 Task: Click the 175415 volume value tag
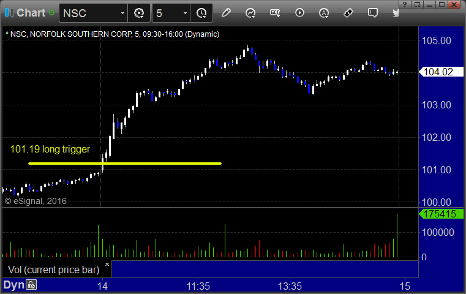pos(441,214)
